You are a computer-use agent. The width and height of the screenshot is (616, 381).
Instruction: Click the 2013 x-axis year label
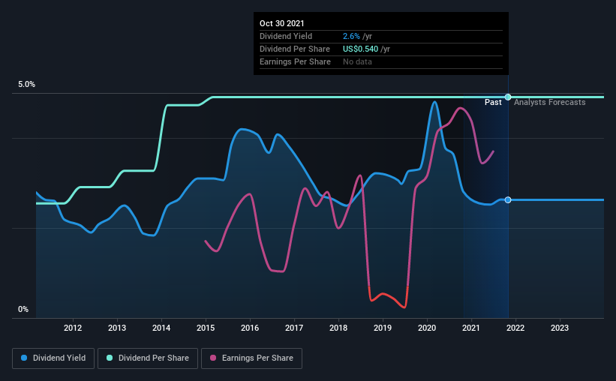click(x=117, y=328)
